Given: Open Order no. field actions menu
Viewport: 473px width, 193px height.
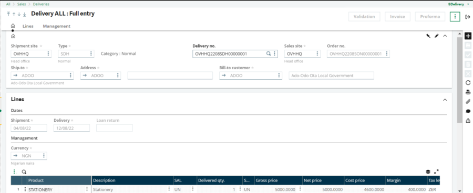Looking at the screenshot, I should tap(386, 53).
